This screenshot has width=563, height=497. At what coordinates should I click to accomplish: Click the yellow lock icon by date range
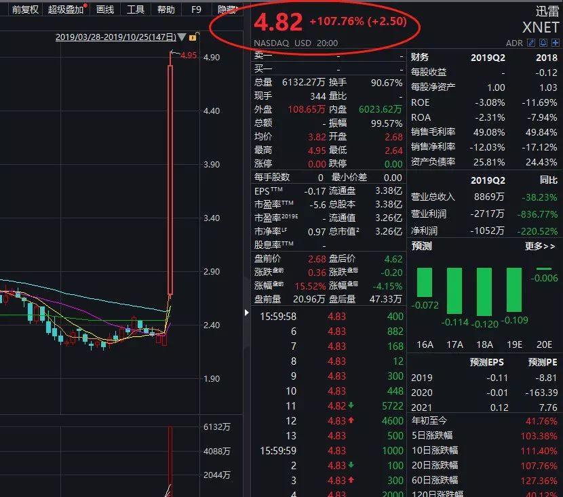(x=193, y=37)
